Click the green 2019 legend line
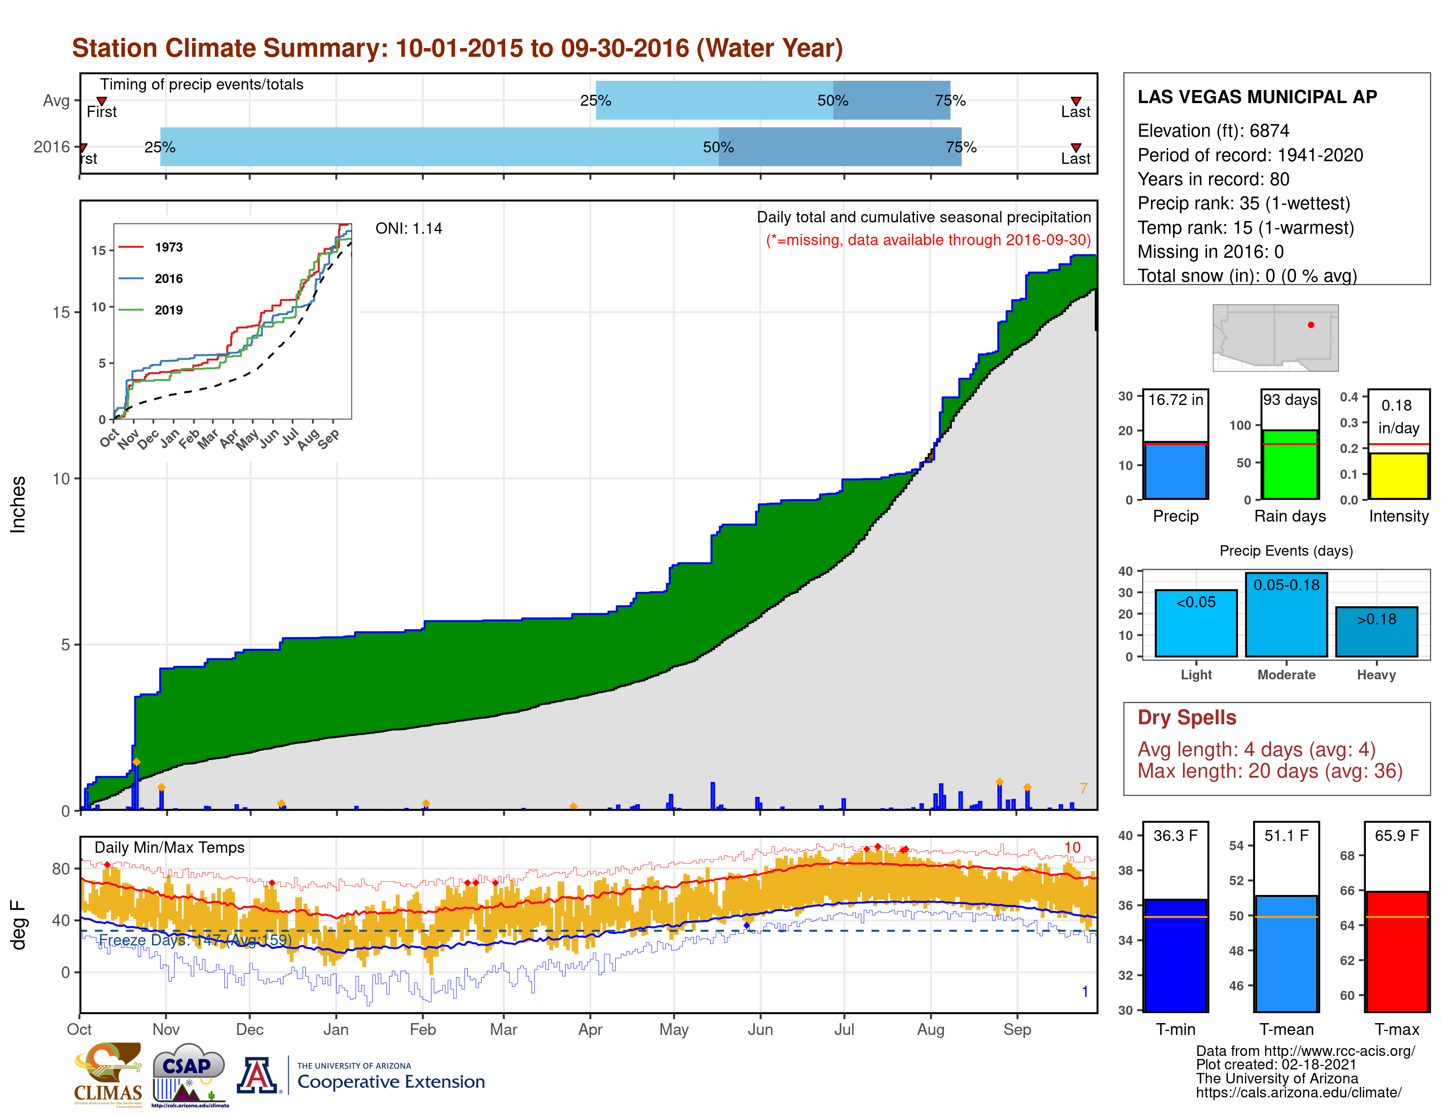The height and width of the screenshot is (1114, 1441). click(x=131, y=310)
